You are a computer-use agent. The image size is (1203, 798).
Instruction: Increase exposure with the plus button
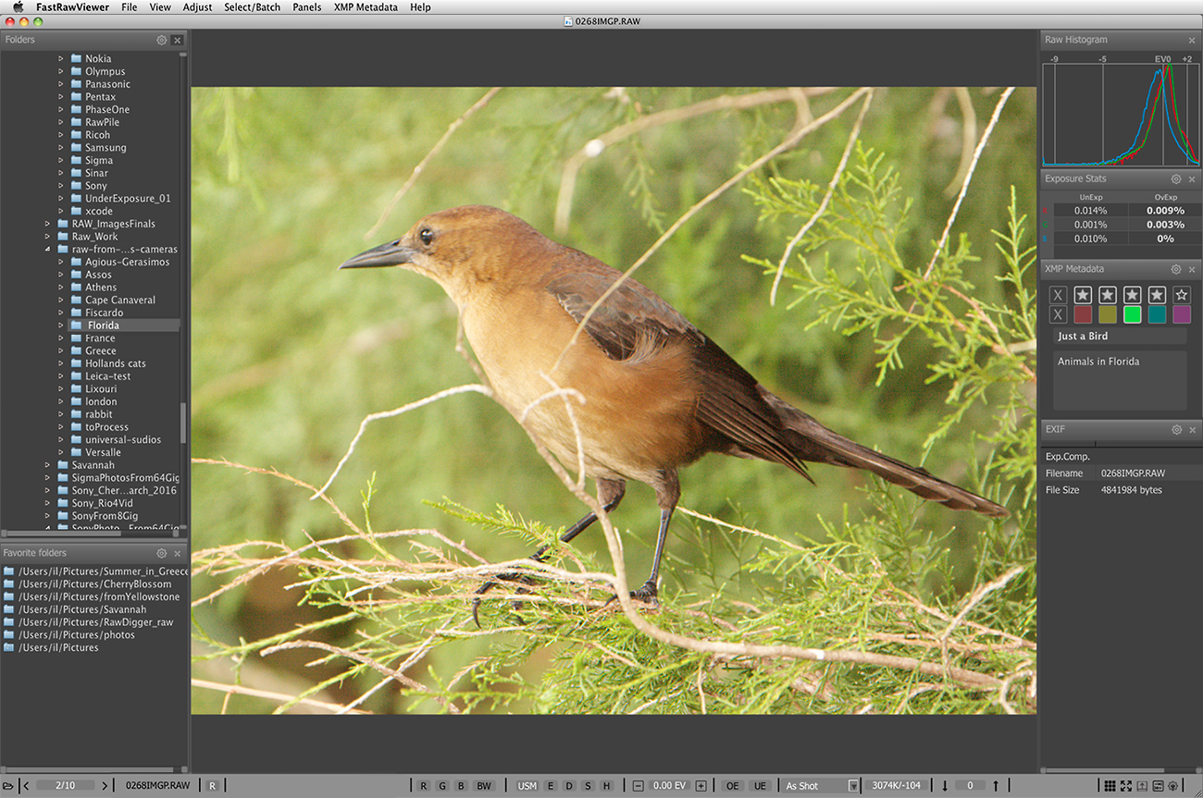pyautogui.click(x=701, y=786)
